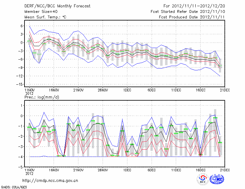Click the 6 value on the temperature axis
Image resolution: width=245 pixels, height=189 pixels.
[22, 26]
